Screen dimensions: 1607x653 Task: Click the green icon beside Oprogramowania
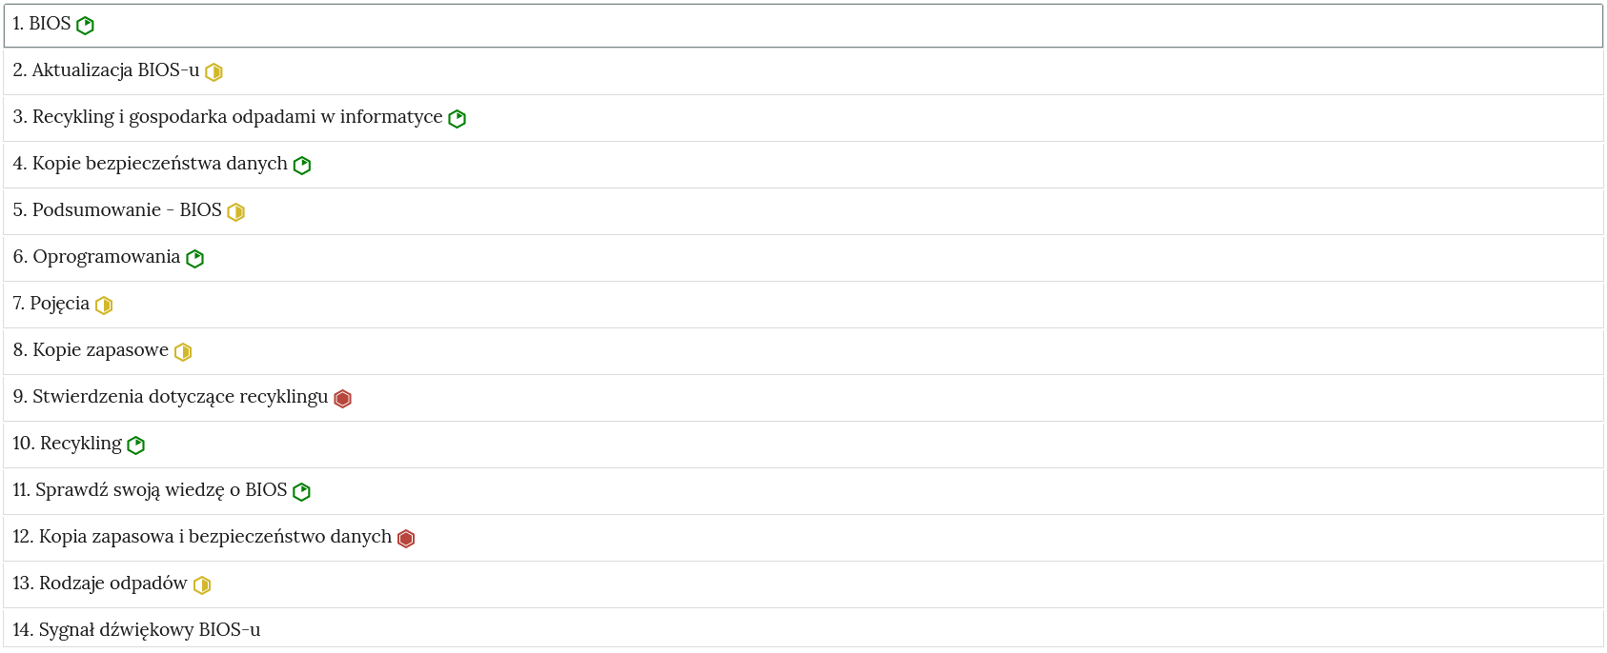pyautogui.click(x=194, y=259)
